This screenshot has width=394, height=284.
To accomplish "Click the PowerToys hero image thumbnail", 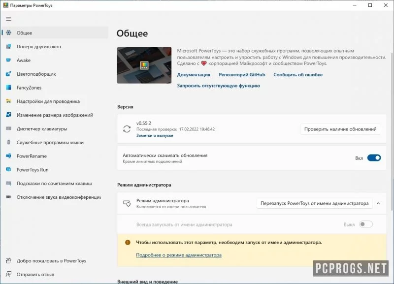I will pos(144,65).
